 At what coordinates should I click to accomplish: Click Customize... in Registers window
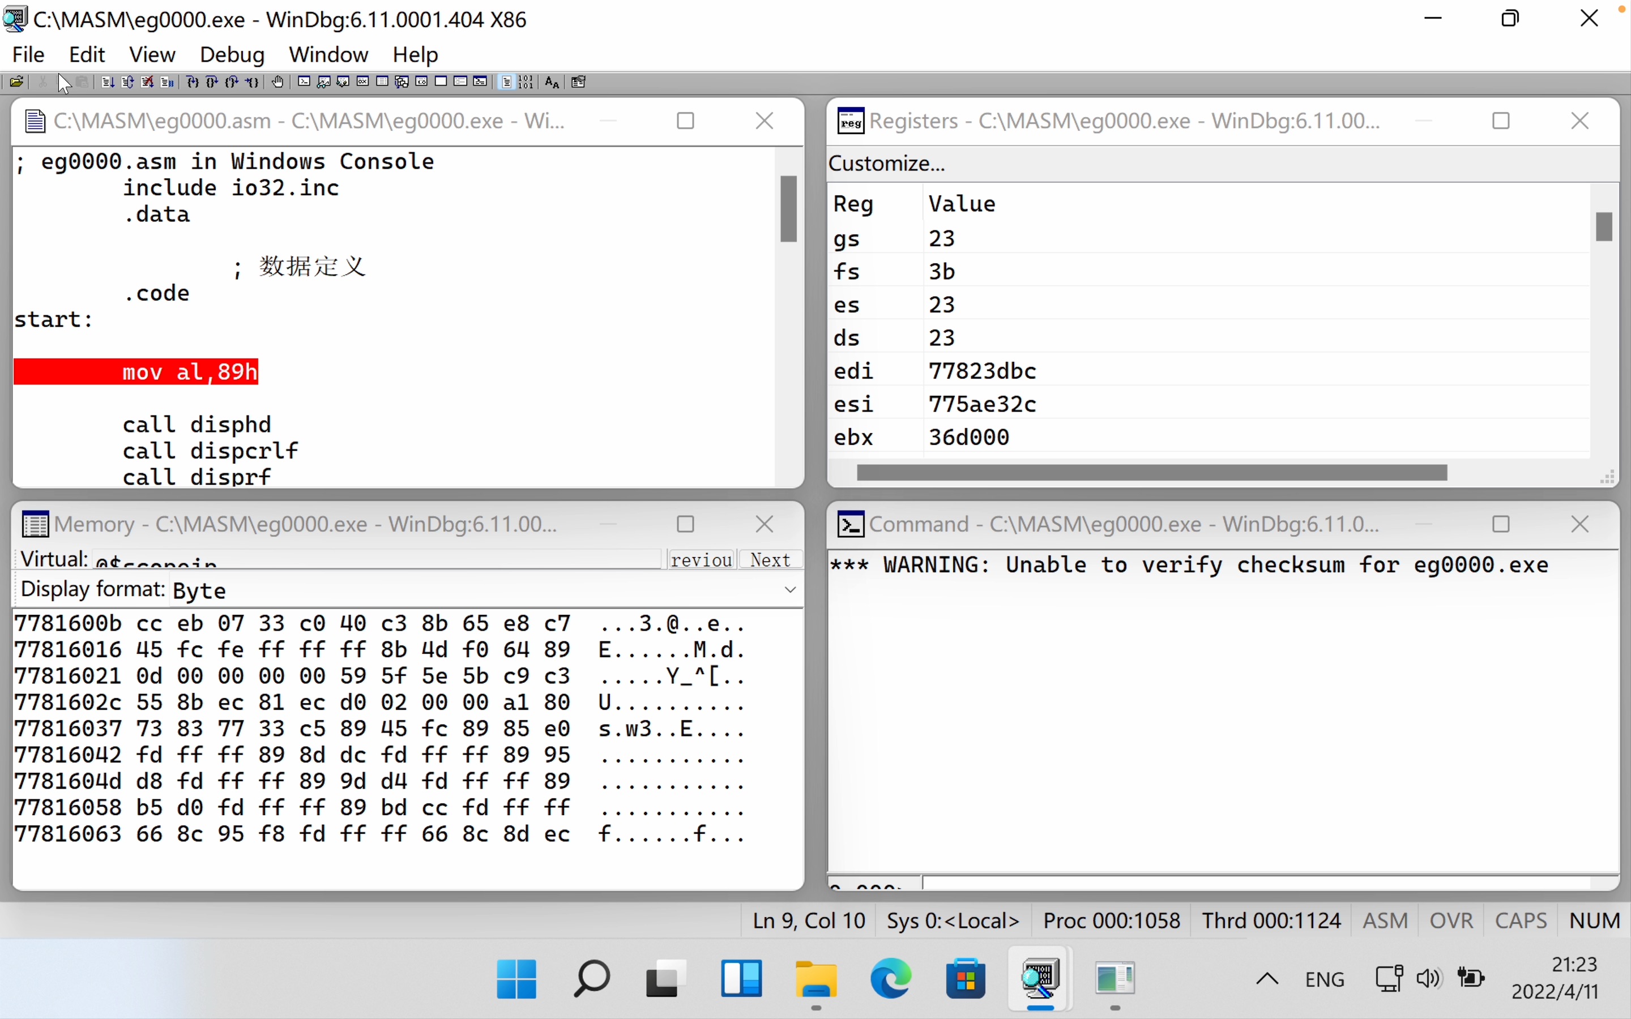(x=886, y=164)
